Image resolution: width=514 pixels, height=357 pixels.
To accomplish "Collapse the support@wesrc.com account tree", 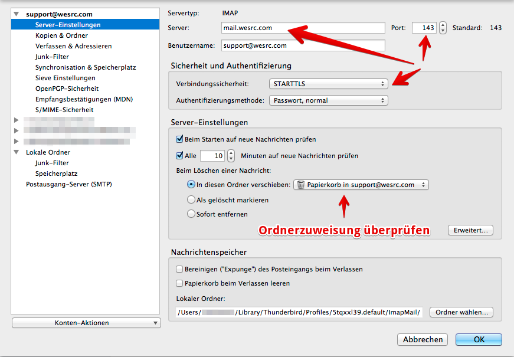I will pyautogui.click(x=17, y=14).
